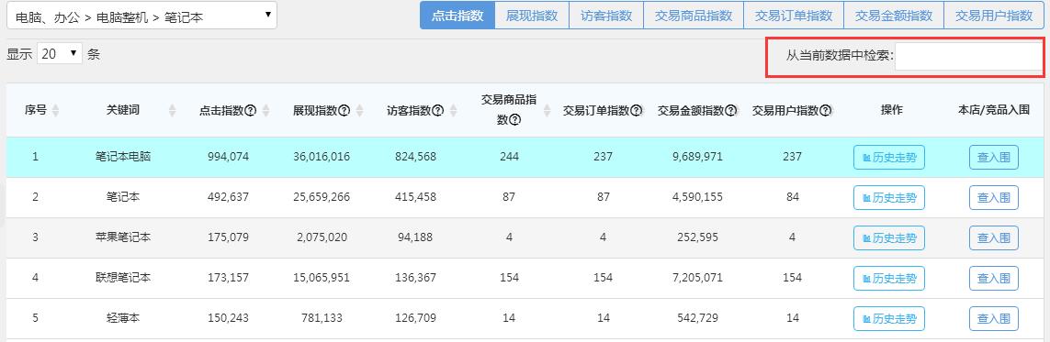Sort by 关键词 column arrows
The width and height of the screenshot is (1050, 342).
click(172, 110)
